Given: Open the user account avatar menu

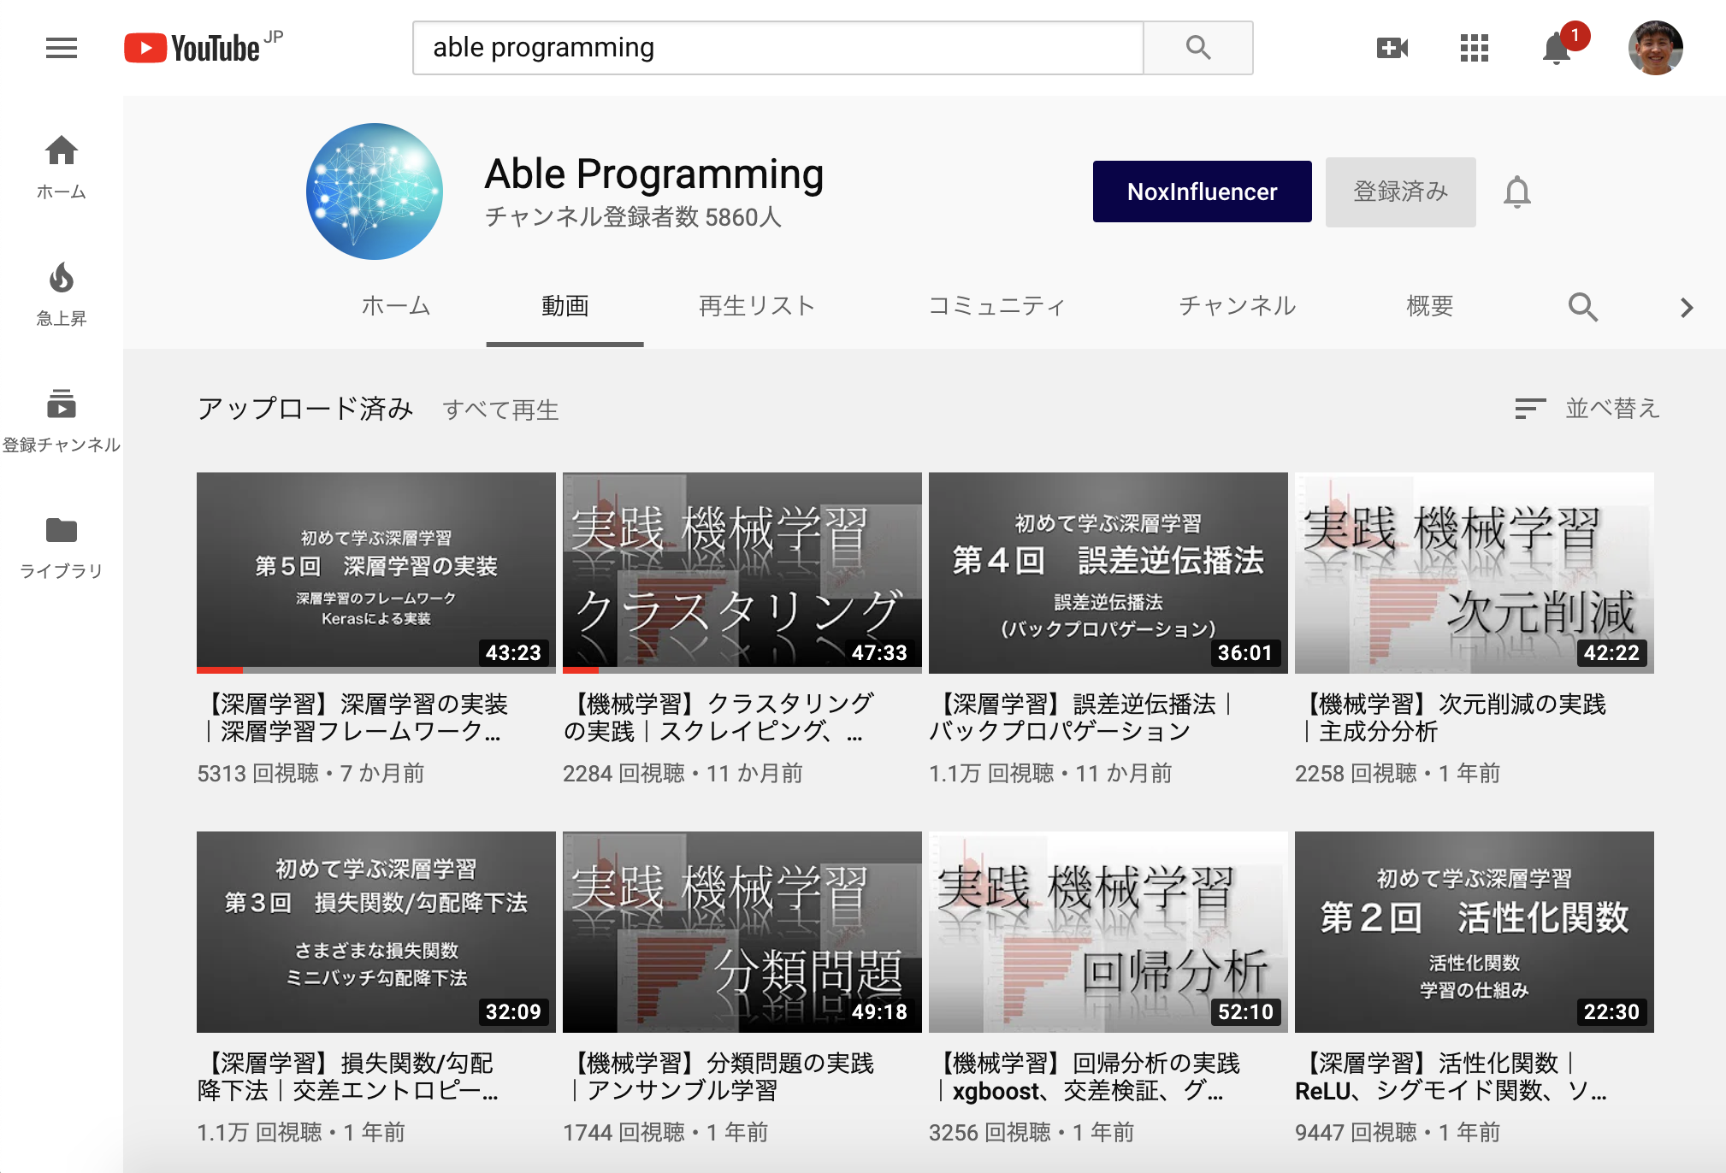Looking at the screenshot, I should point(1654,48).
